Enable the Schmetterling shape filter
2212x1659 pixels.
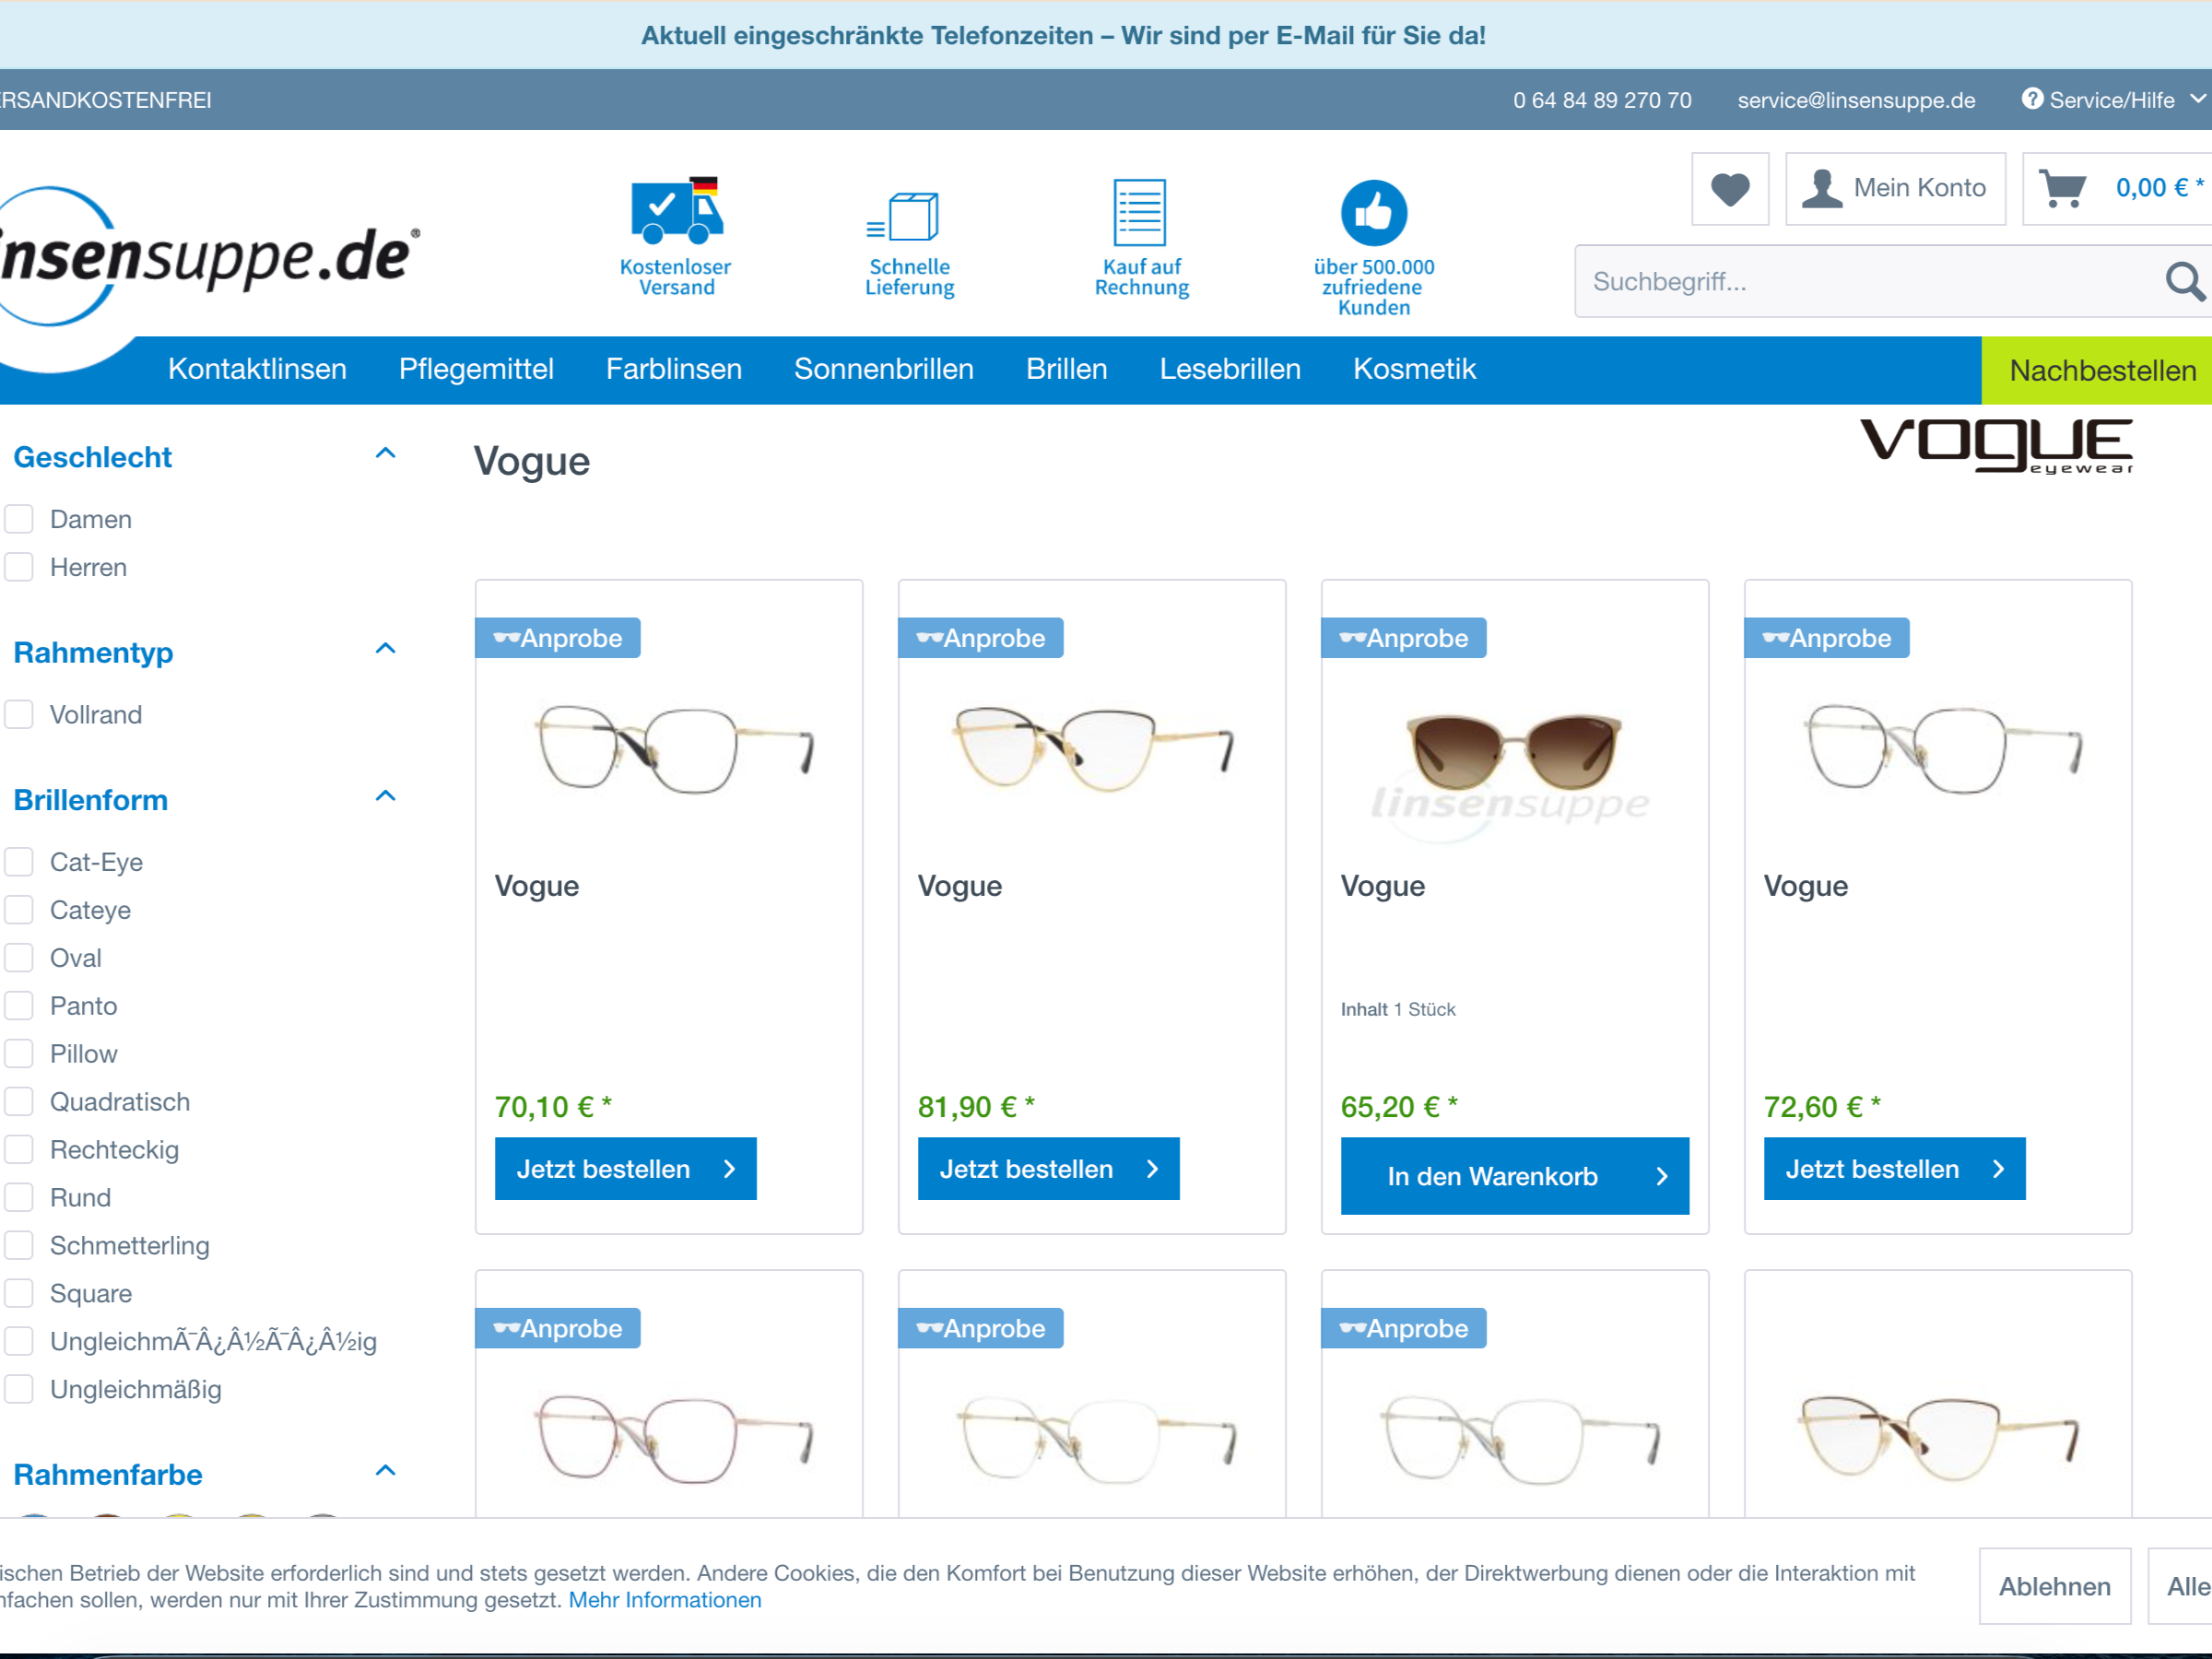point(19,1245)
